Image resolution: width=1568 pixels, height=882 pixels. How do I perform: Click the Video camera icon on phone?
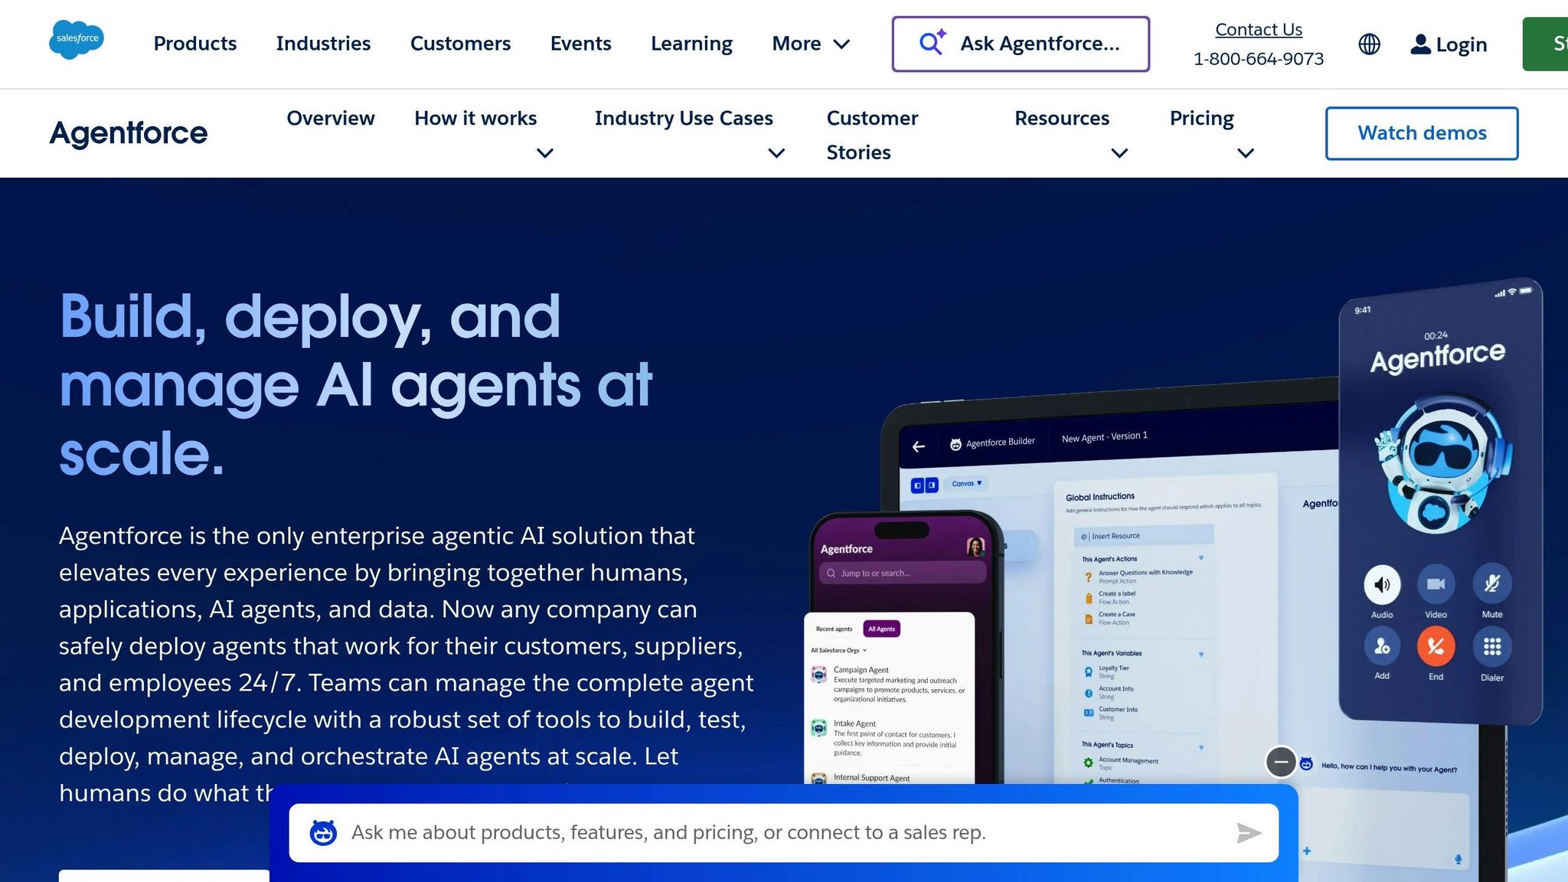point(1436,584)
